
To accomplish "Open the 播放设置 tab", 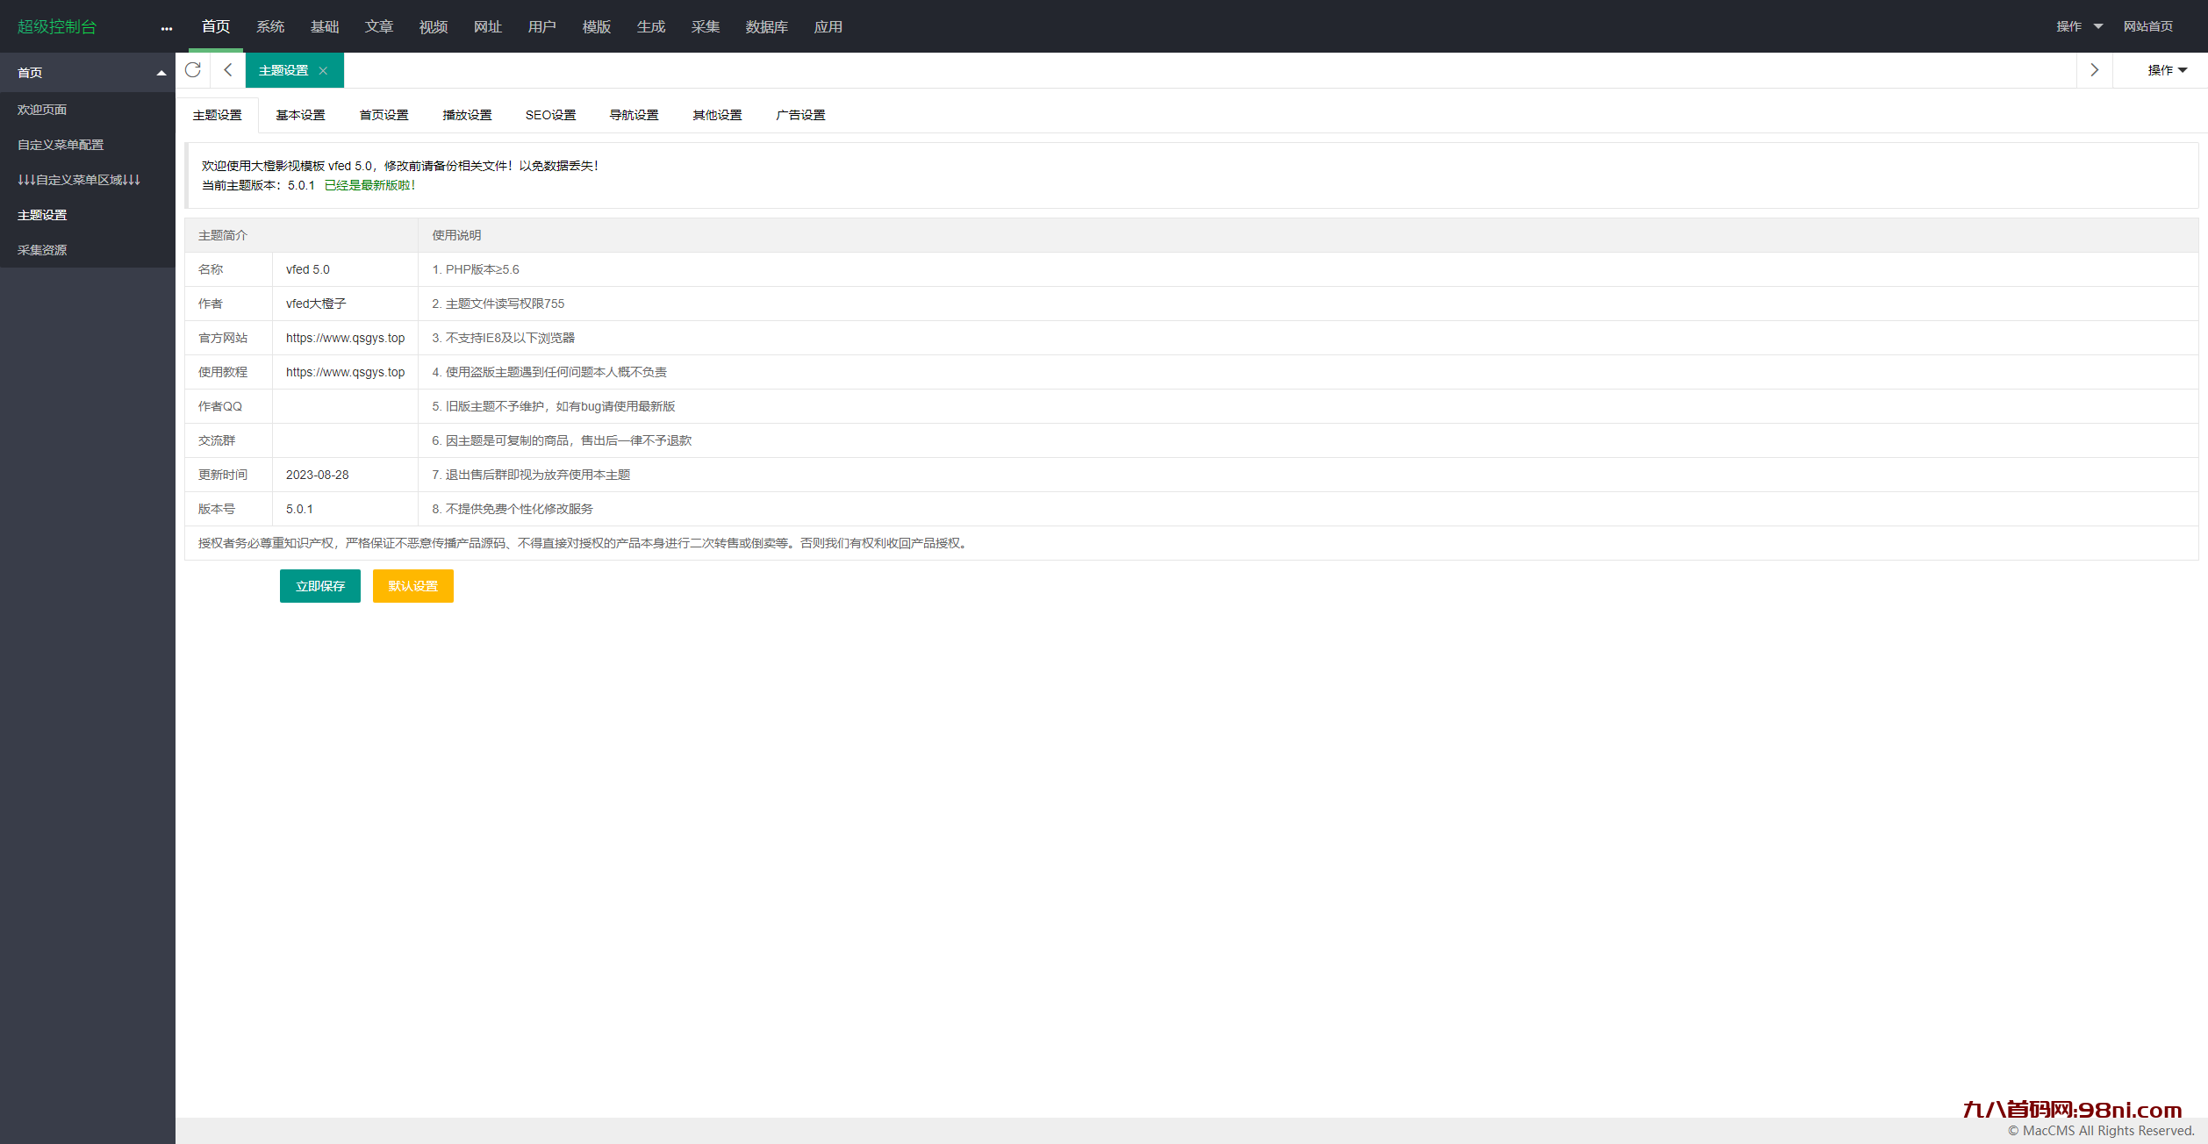I will click(467, 115).
